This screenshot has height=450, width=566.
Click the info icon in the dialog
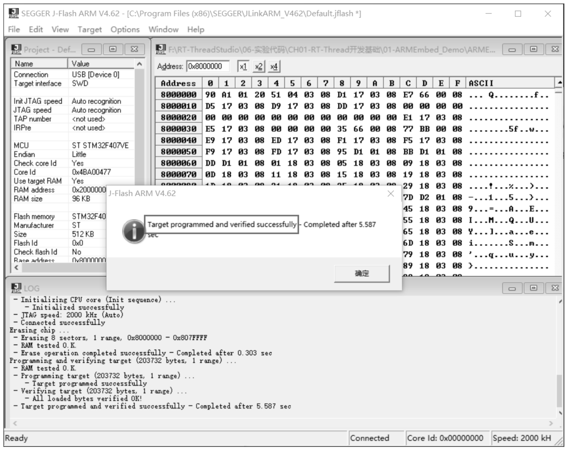[x=133, y=231]
